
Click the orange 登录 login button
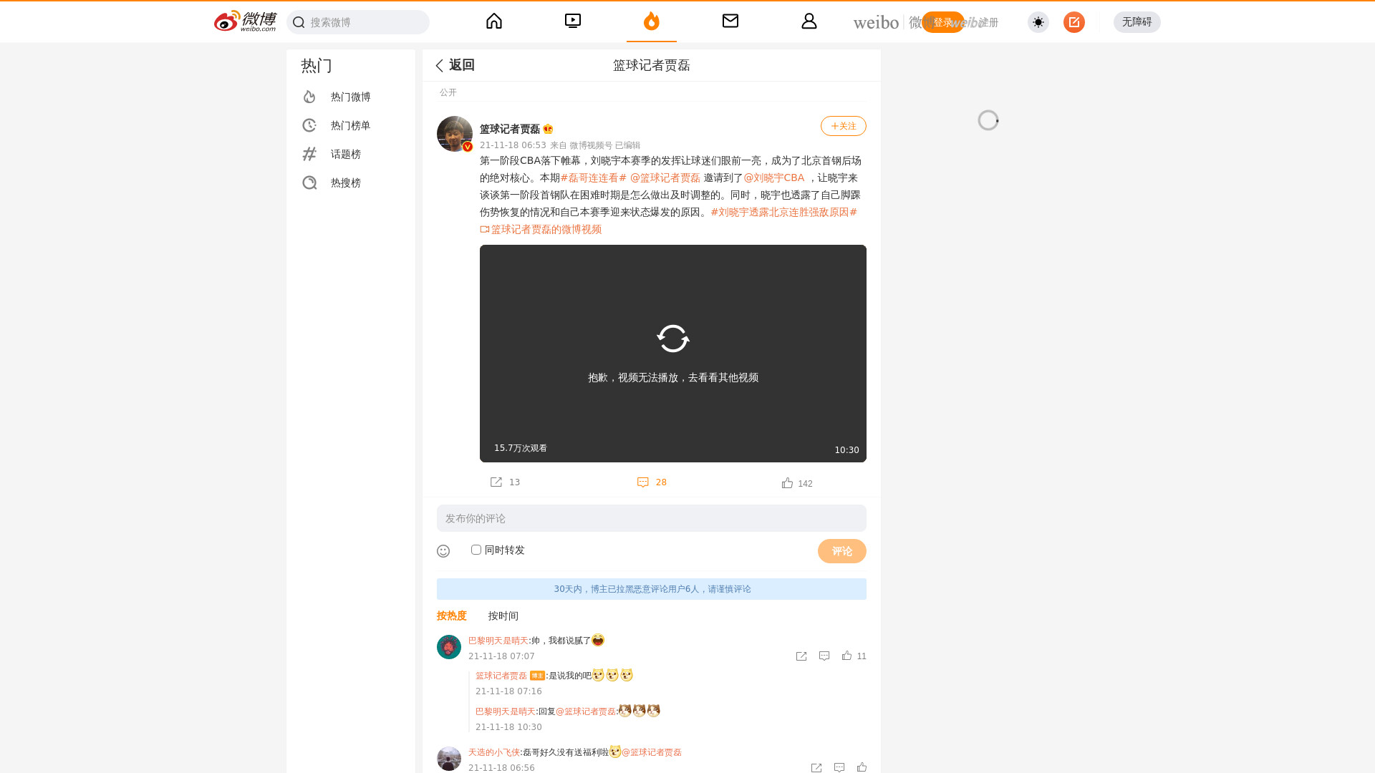(x=943, y=22)
